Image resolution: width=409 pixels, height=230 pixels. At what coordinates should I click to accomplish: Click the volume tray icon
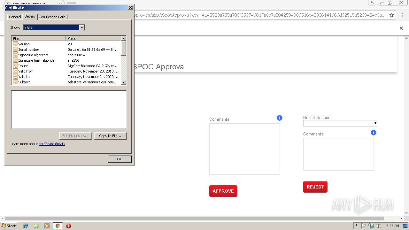pos(379,226)
